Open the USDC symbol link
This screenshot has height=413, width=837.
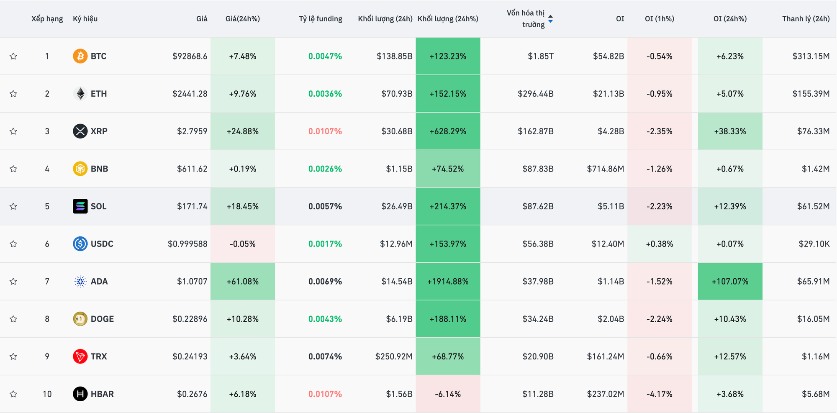[102, 244]
